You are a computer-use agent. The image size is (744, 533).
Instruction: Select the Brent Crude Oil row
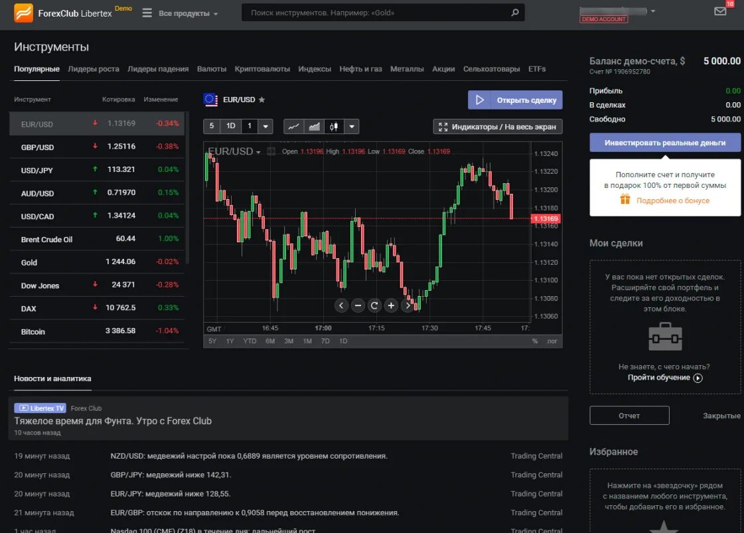click(x=97, y=239)
